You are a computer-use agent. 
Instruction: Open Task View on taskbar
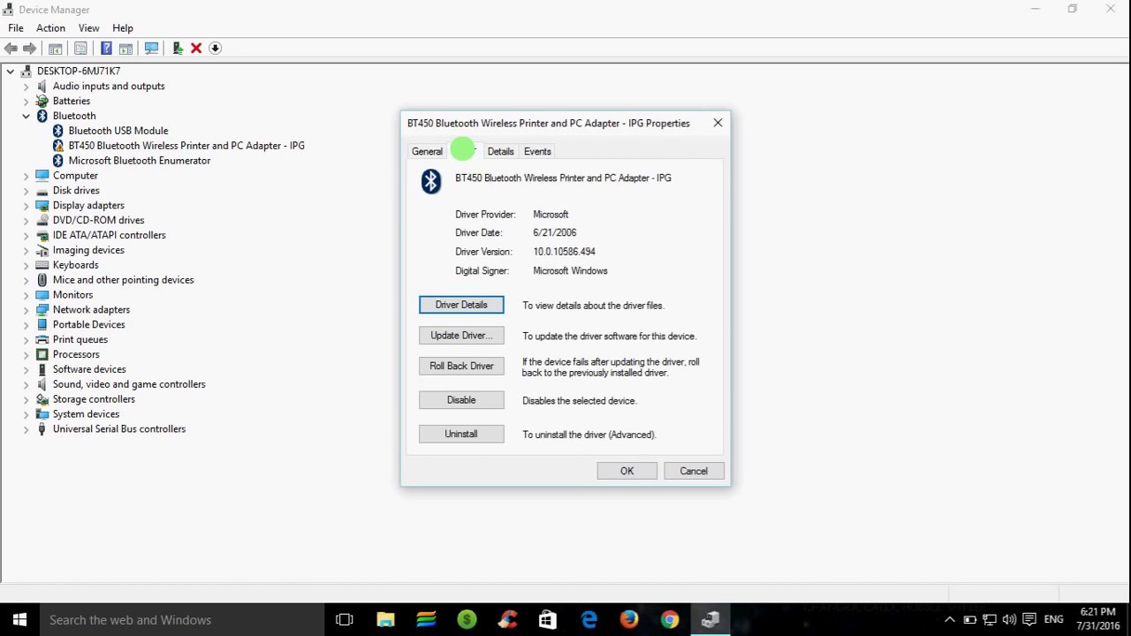345,619
